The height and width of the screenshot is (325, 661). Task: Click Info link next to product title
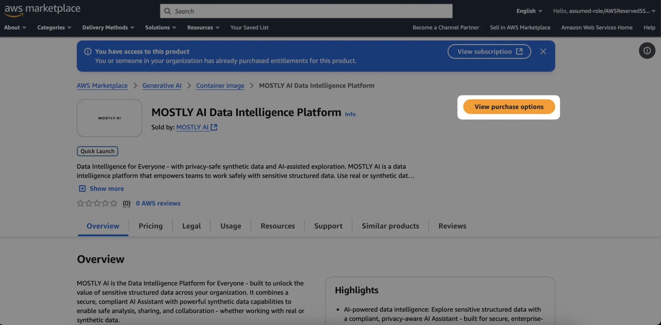tap(350, 114)
